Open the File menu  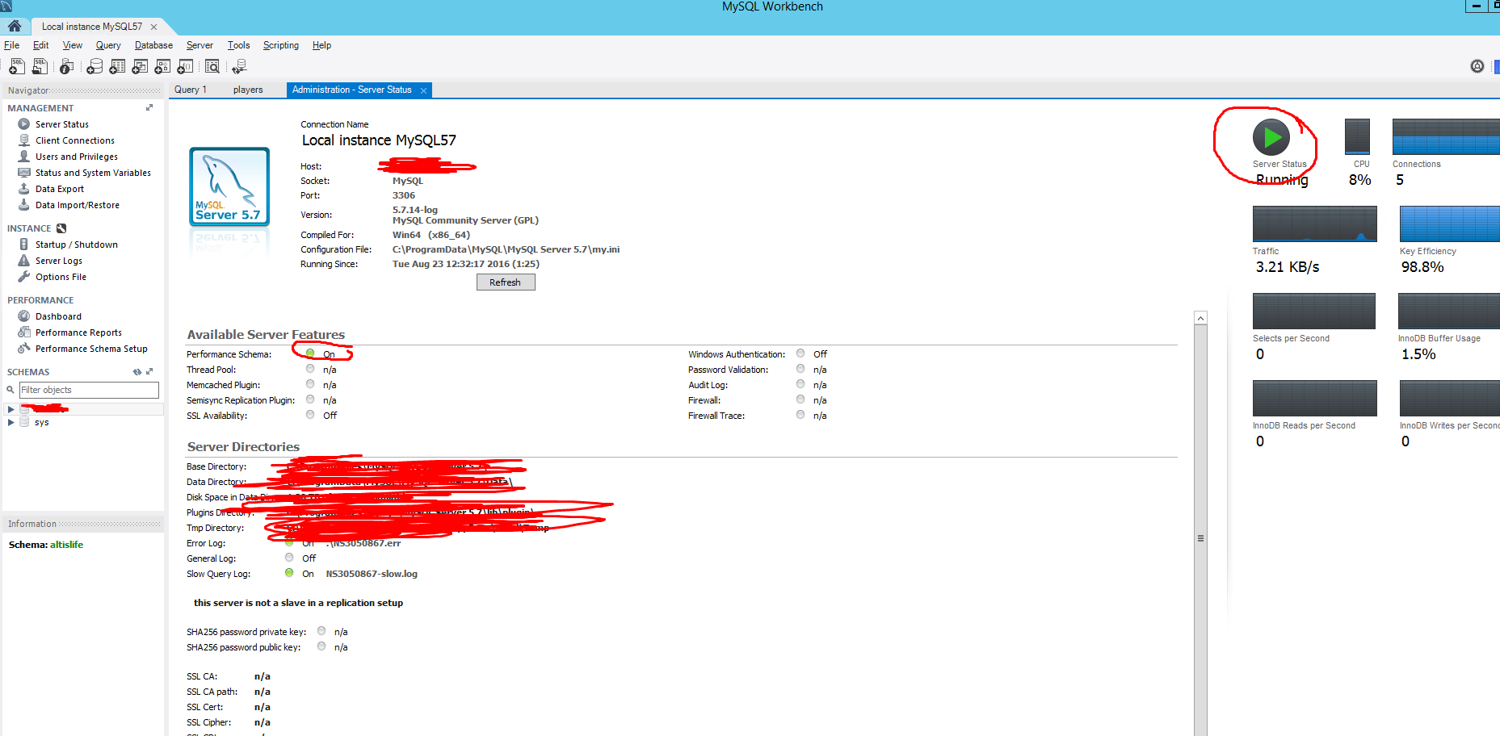[x=11, y=45]
